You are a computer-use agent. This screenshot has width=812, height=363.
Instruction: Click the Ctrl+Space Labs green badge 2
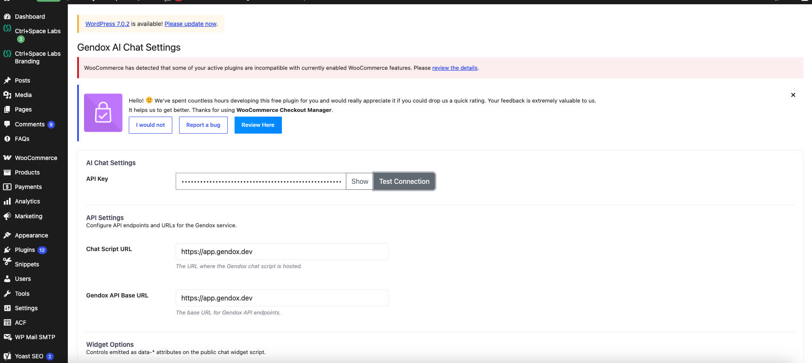click(x=21, y=39)
